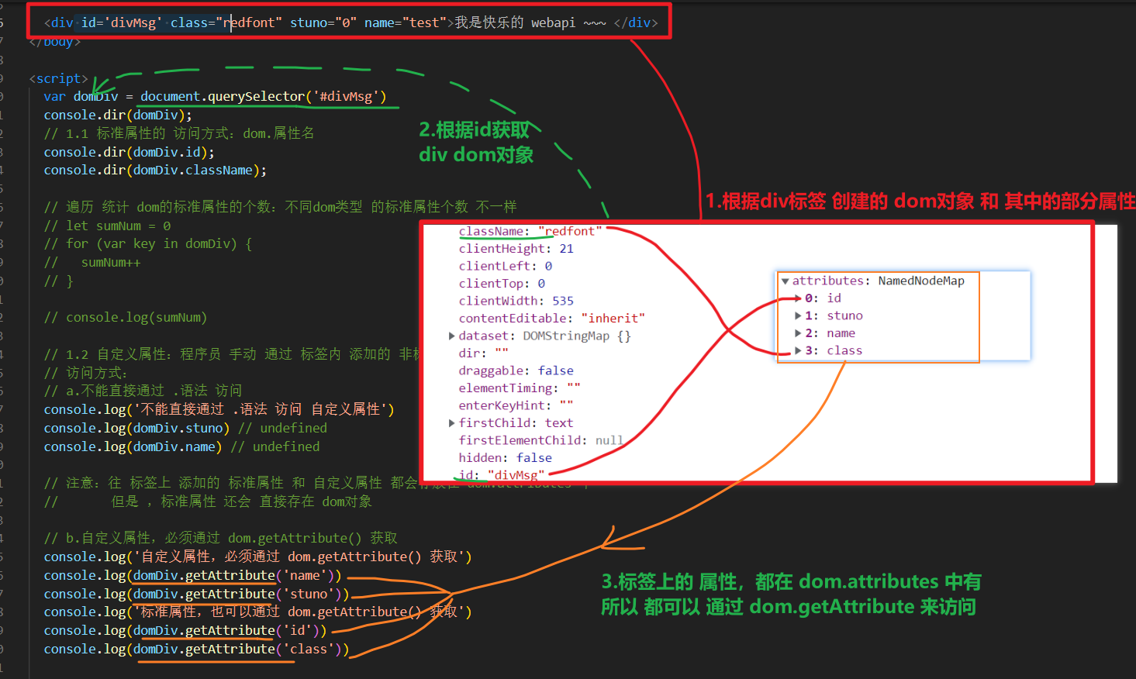Click the getAttribute('name') line

pos(192,575)
